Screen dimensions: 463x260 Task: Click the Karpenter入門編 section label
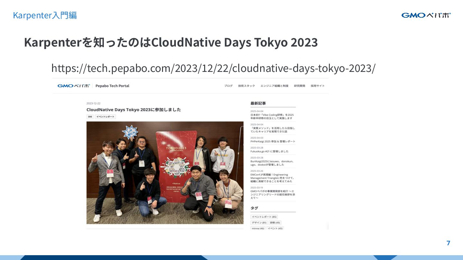click(x=45, y=15)
